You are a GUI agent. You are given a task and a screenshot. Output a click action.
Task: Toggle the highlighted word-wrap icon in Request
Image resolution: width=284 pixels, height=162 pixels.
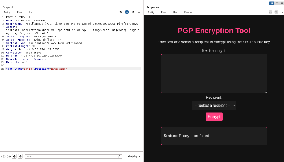tap(127, 12)
